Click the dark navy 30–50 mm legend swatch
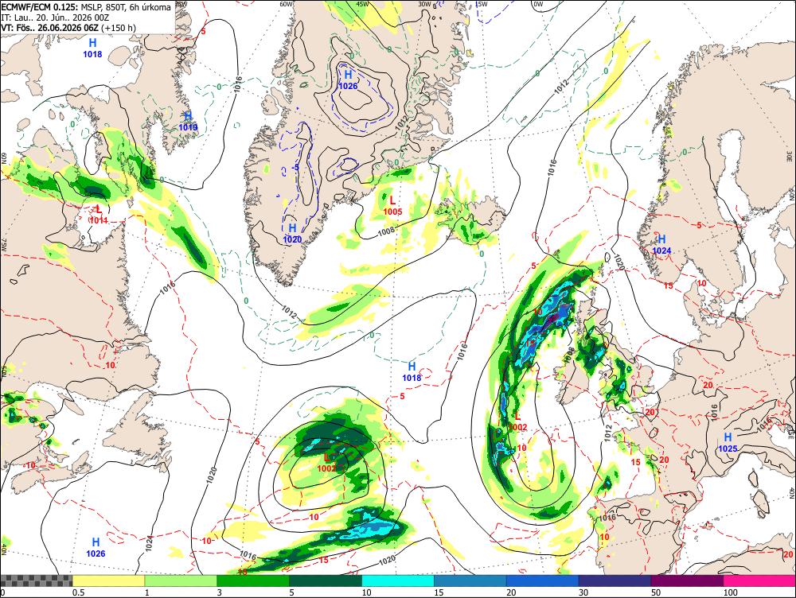The height and width of the screenshot is (598, 796). coord(615,581)
